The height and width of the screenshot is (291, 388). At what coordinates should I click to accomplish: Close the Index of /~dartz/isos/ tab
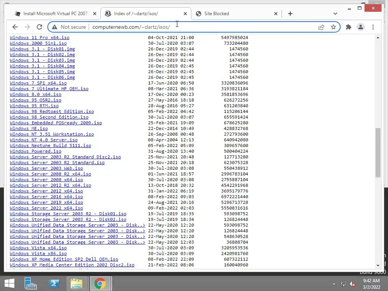click(x=185, y=14)
